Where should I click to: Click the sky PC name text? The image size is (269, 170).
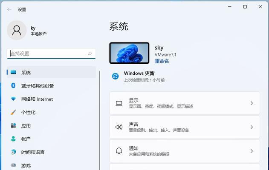[x=159, y=48]
